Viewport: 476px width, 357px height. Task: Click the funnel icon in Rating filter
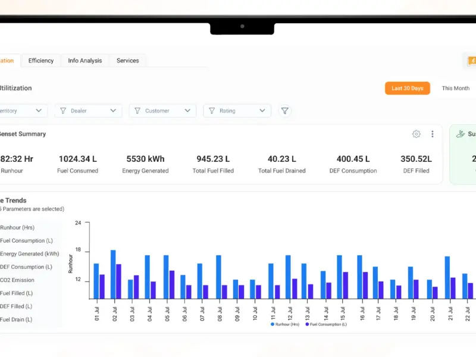click(212, 111)
